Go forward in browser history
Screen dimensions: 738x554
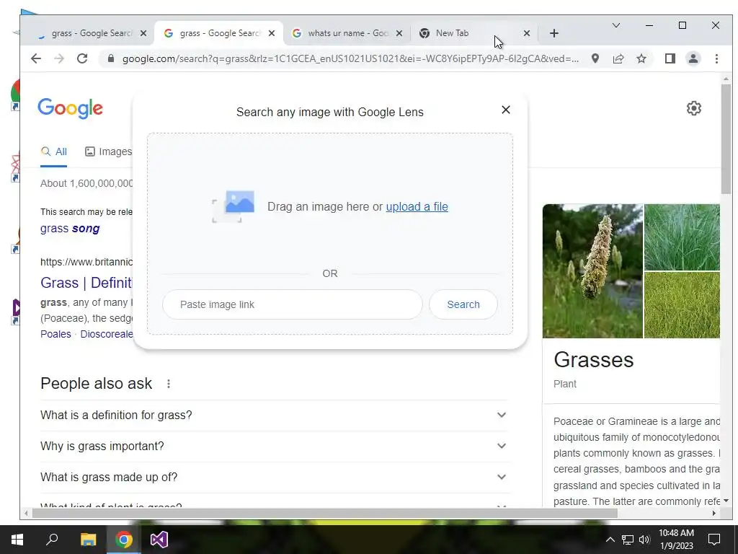tap(59, 59)
